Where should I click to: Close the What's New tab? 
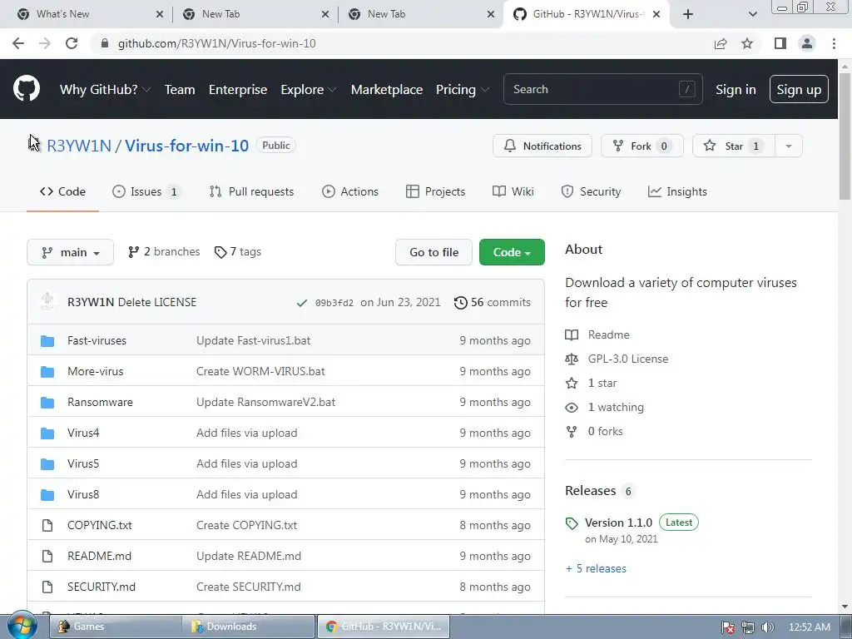pos(159,14)
